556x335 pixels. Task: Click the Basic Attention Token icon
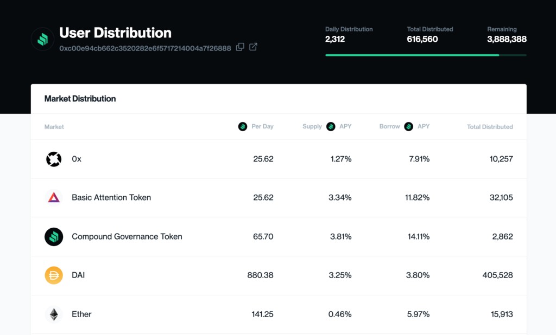click(54, 198)
